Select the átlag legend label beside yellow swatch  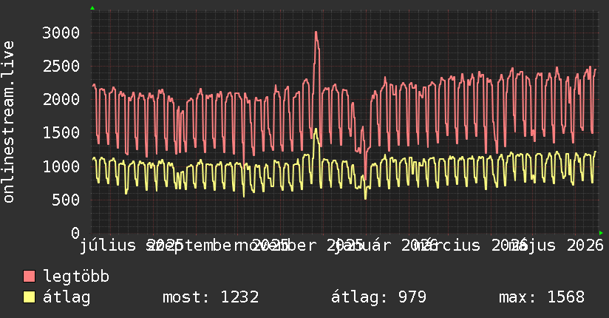tap(67, 297)
